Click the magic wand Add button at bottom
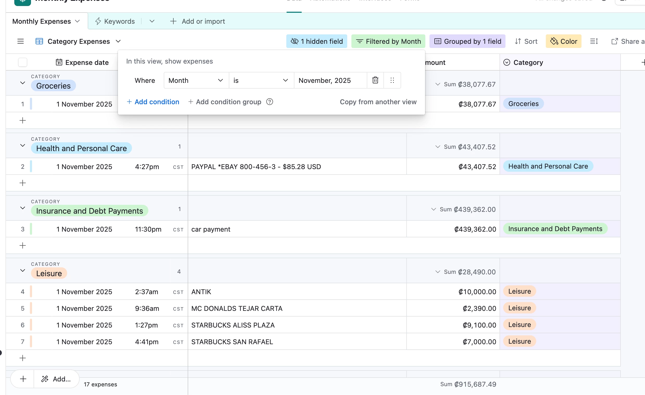This screenshot has height=395, width=645. [x=56, y=379]
